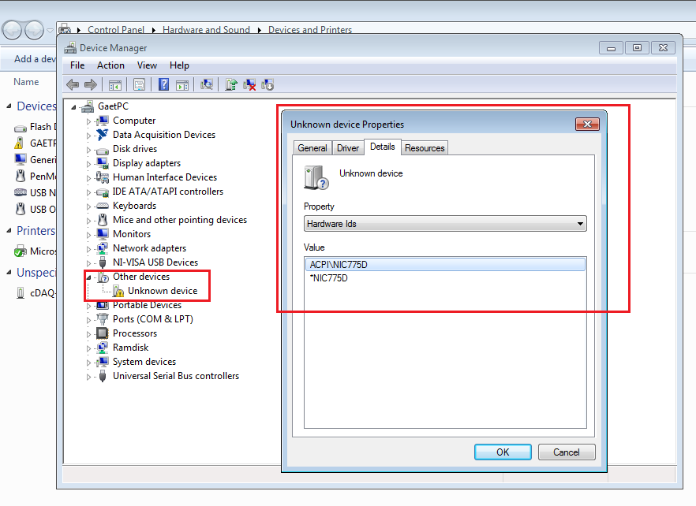This screenshot has height=506, width=696.
Task: Click Devices and Printers in the breadcrumb
Action: (x=310, y=30)
